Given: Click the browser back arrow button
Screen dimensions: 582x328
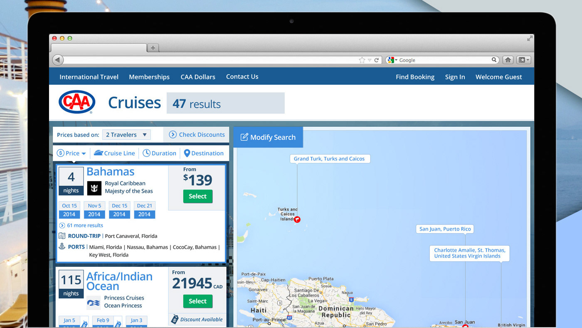Looking at the screenshot, I should pos(58,60).
